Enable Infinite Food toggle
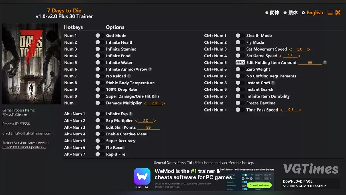Viewport: 346px width, 195px height. [x=100, y=56]
